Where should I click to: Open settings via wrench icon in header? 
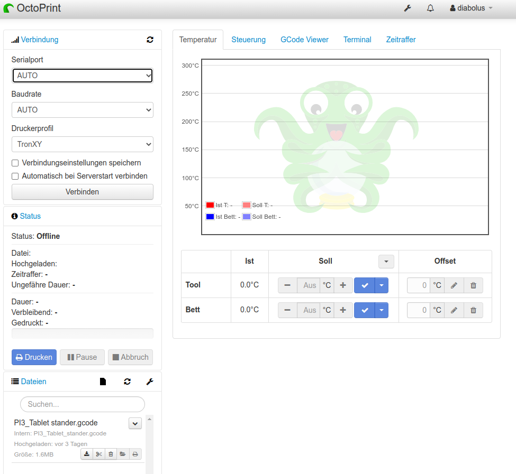point(408,8)
